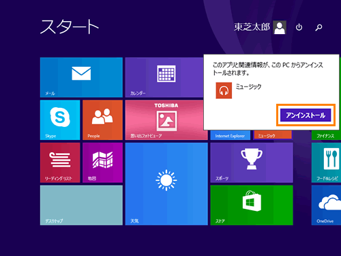Click the アンインストール button
This screenshot has width=341, height=256.
coord(306,115)
